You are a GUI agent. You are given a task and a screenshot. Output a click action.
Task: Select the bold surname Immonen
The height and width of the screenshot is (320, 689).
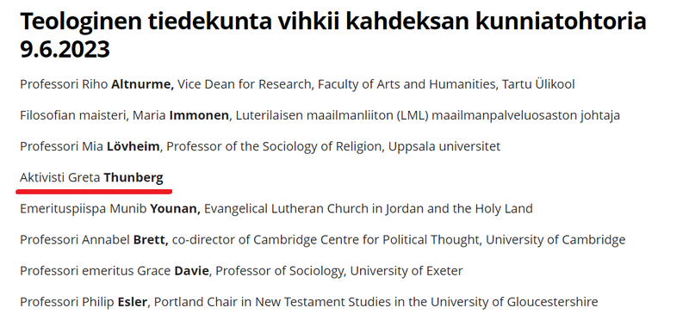[199, 115]
